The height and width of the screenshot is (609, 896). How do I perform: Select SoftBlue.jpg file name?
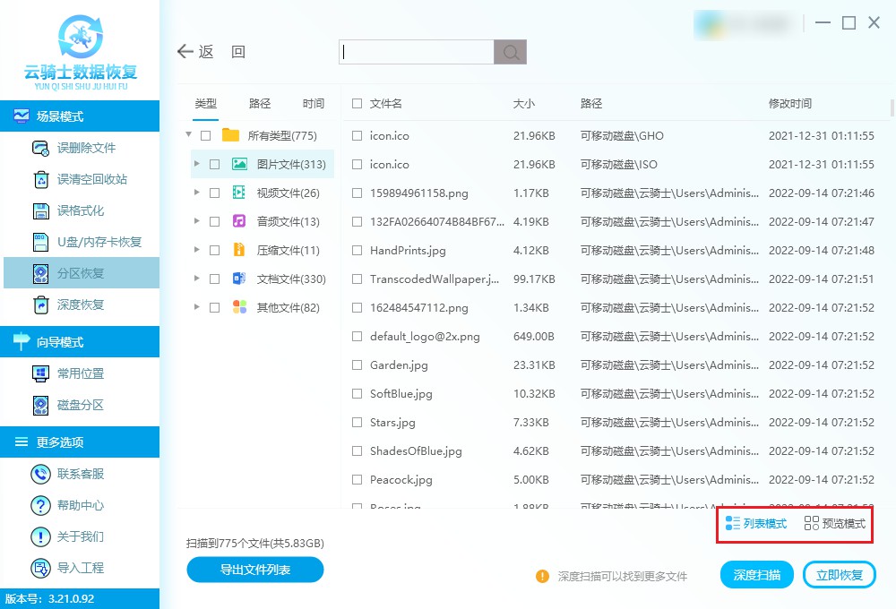[401, 394]
